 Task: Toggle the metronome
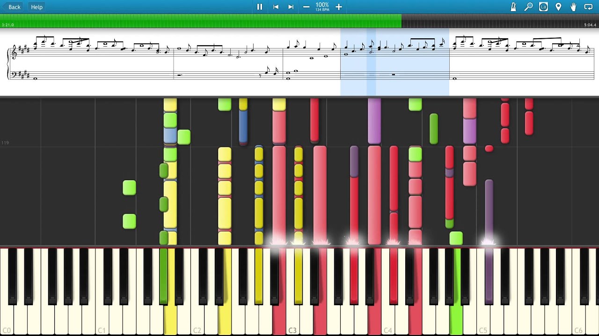pyautogui.click(x=513, y=7)
